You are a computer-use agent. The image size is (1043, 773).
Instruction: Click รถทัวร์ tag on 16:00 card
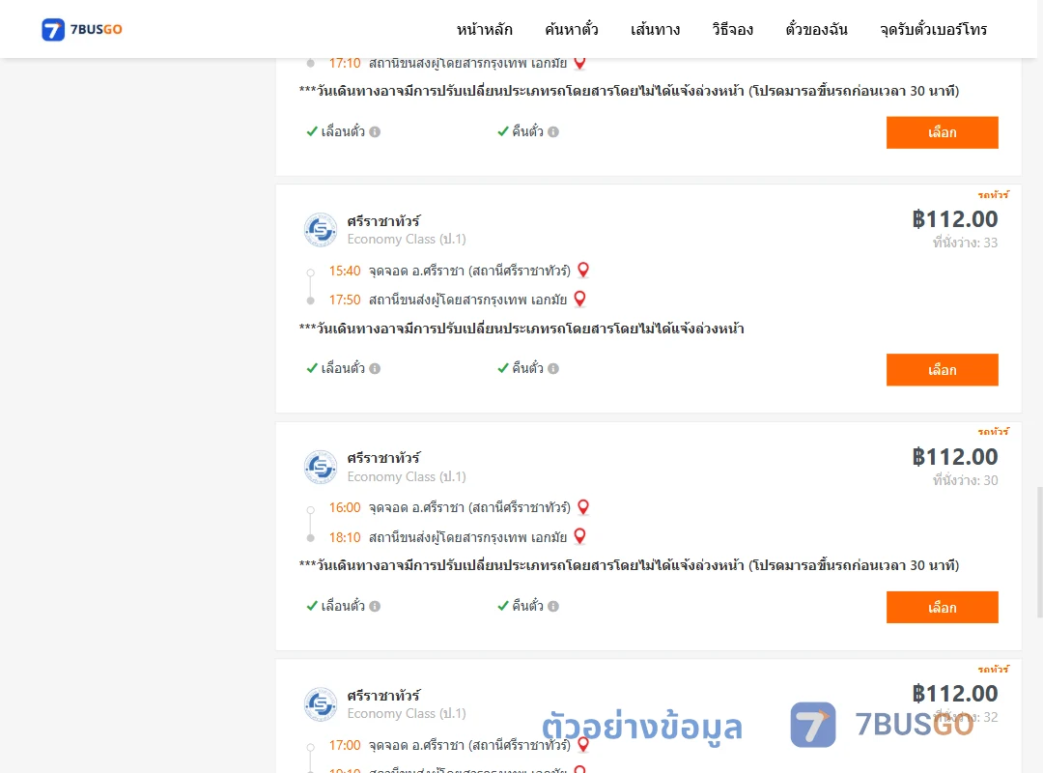pos(993,432)
